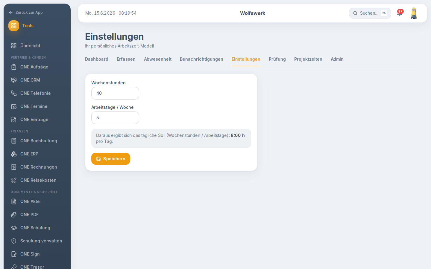This screenshot has width=431, height=269.
Task: Open the minion user avatar menu
Action: click(414, 13)
